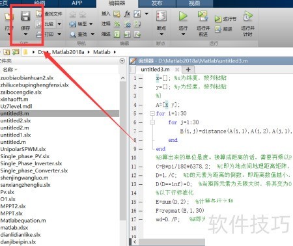
Task: Add a new editor tab with plus button
Action: pyautogui.click(x=188, y=70)
